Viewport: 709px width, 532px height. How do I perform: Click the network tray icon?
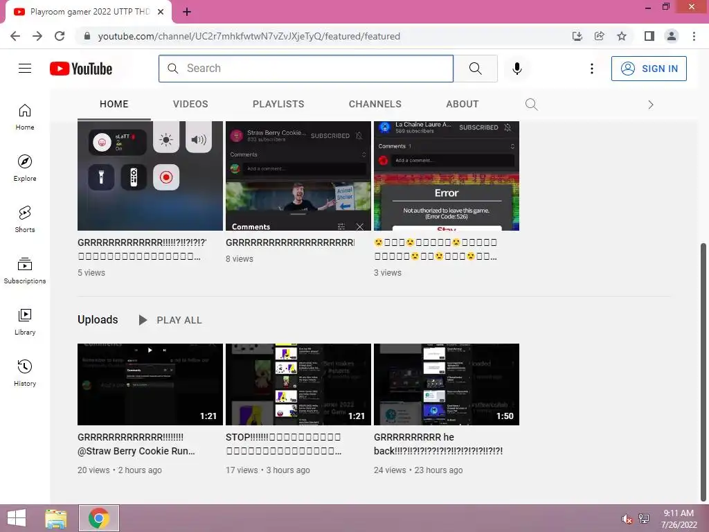(x=644, y=519)
